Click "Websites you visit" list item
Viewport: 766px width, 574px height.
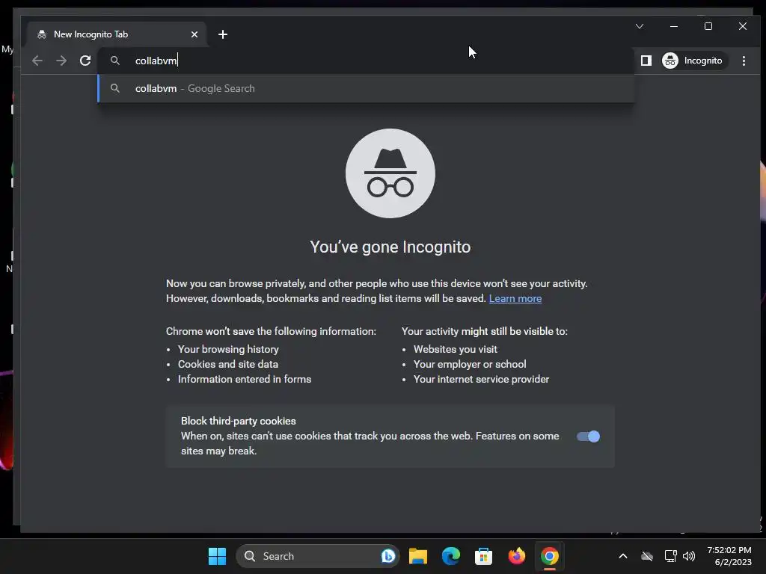tap(456, 349)
